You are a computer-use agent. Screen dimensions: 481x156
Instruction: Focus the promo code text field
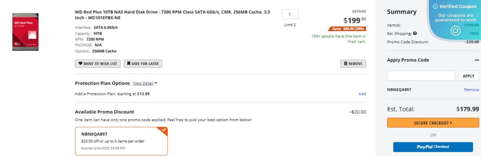(x=421, y=76)
